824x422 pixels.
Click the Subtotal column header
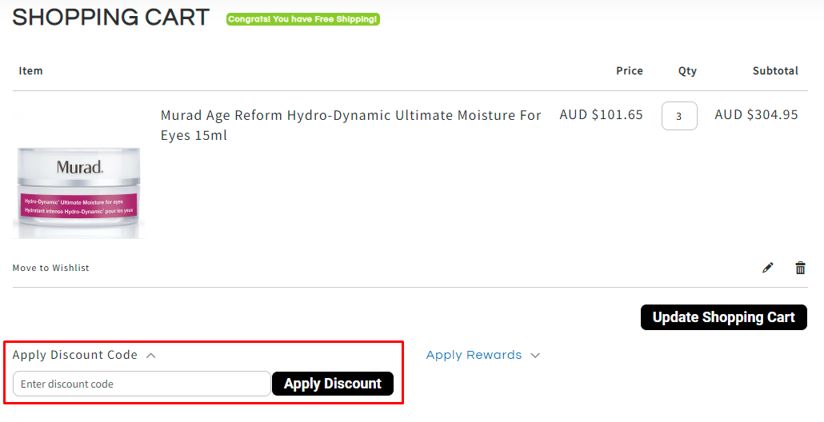(x=774, y=71)
